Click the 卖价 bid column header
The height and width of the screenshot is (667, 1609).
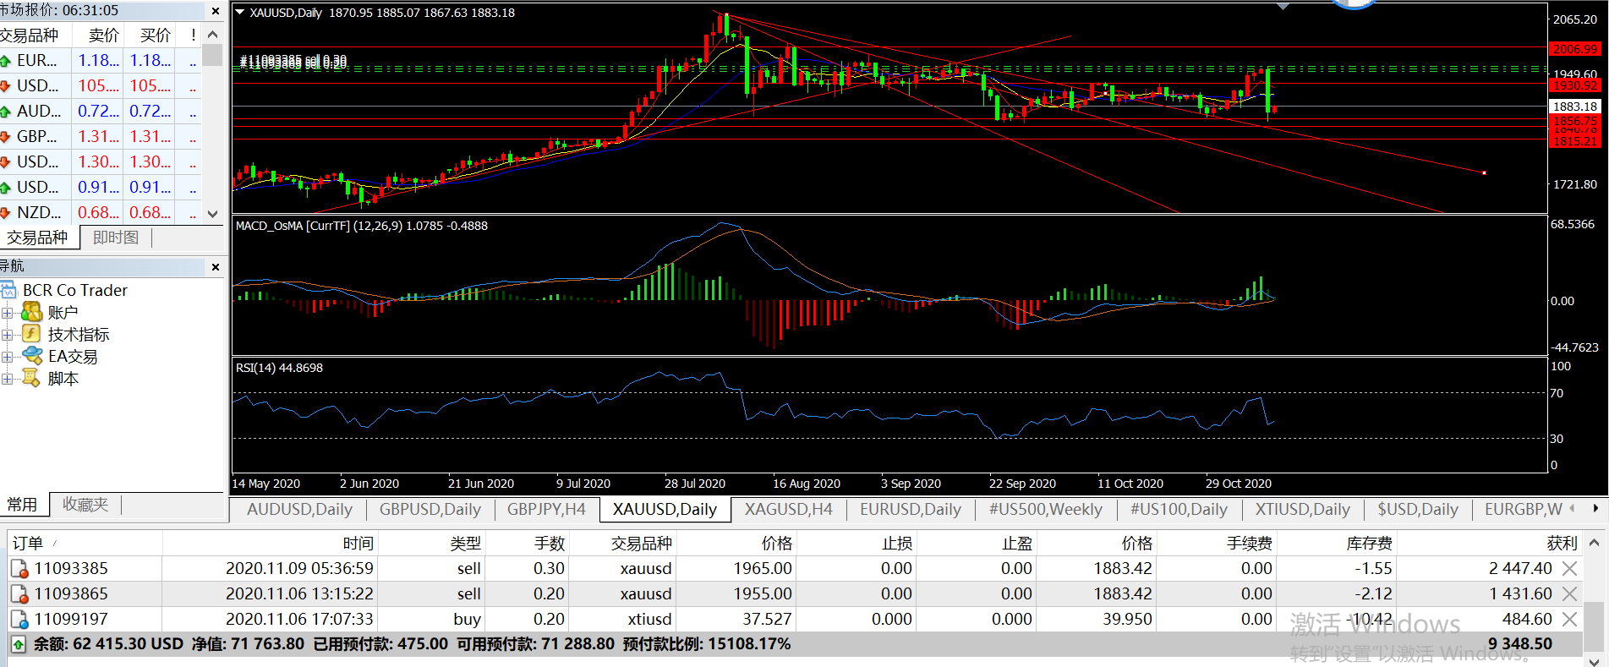(98, 35)
